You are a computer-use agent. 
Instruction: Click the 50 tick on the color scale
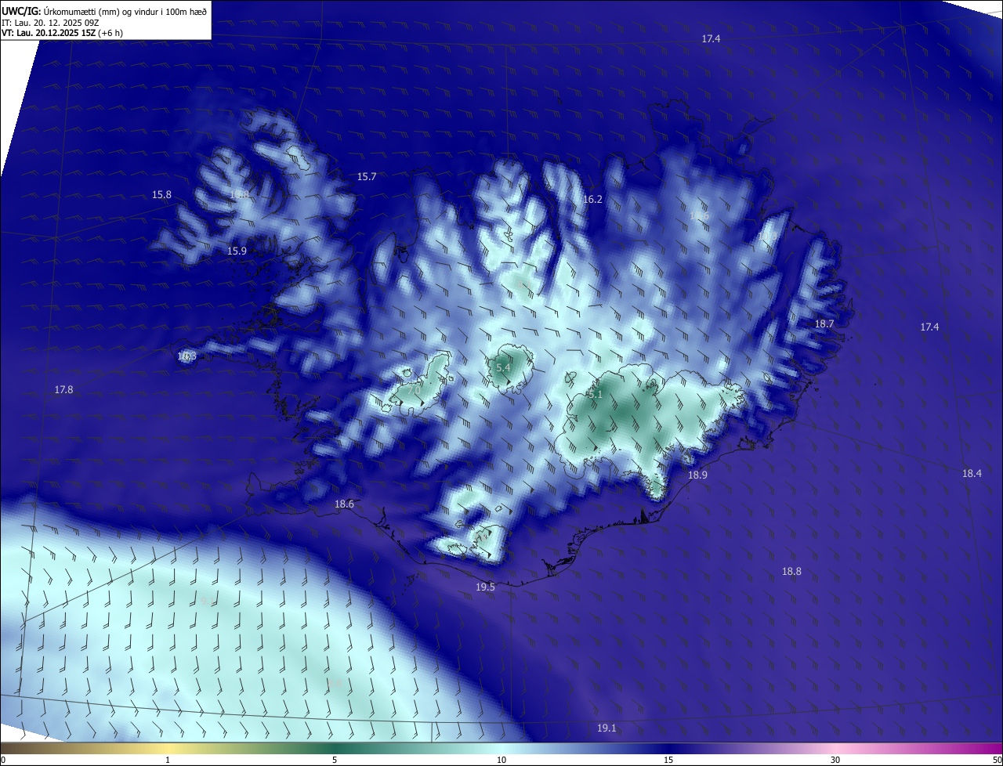[997, 760]
